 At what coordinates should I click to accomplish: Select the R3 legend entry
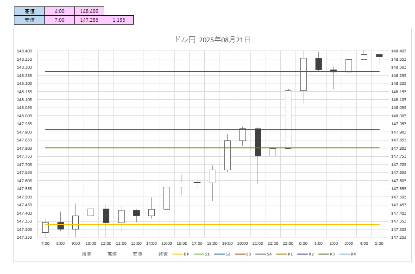click(327, 254)
